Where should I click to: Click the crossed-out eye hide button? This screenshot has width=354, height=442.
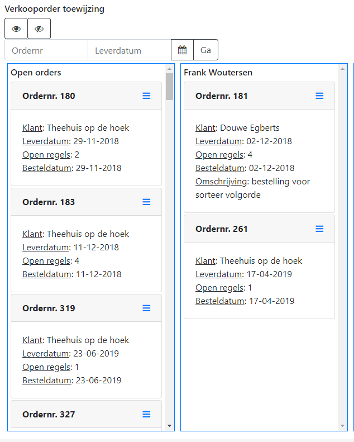(x=39, y=29)
